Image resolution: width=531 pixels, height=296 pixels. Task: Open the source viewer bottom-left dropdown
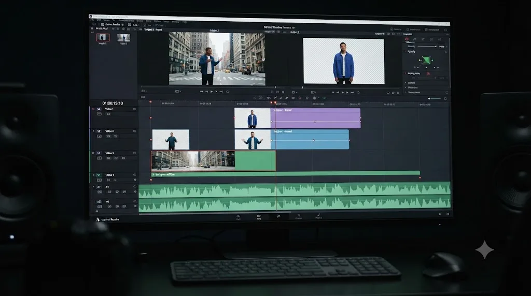coord(144,91)
